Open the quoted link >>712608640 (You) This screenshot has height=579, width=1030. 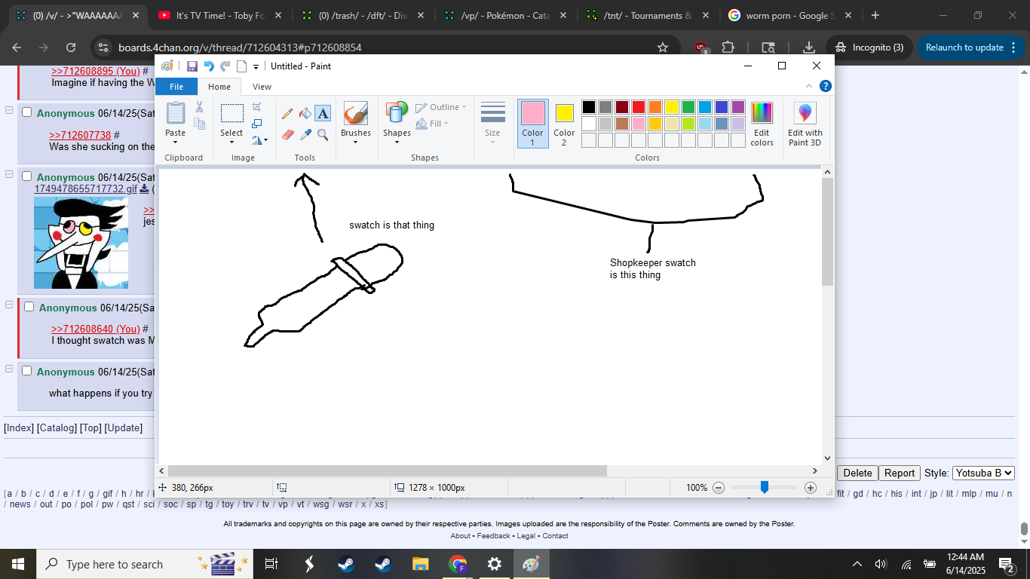[x=96, y=329]
